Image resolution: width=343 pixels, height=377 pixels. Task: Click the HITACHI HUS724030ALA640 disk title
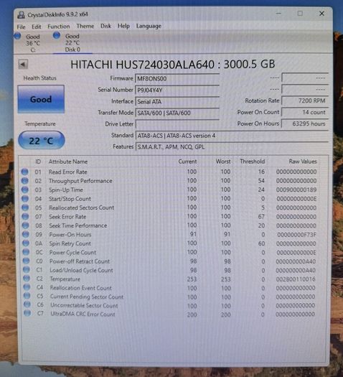[173, 64]
